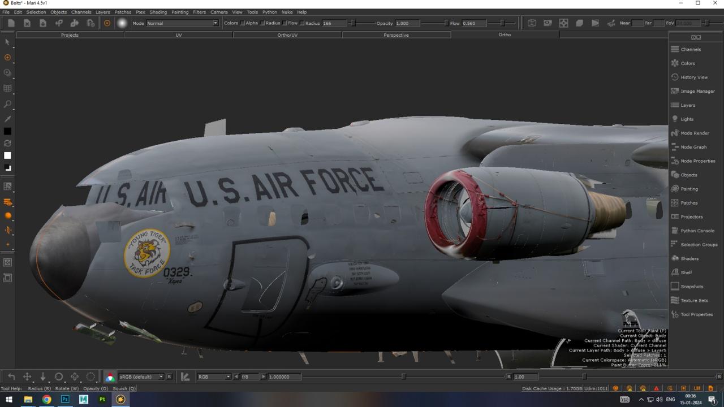Click the Save project icon in top toolbar
The width and height of the screenshot is (724, 407).
pos(42,23)
